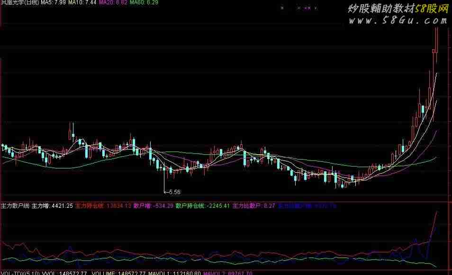Click the green MA60: 6.29 label
The height and width of the screenshot is (275, 452).
pos(144,3)
